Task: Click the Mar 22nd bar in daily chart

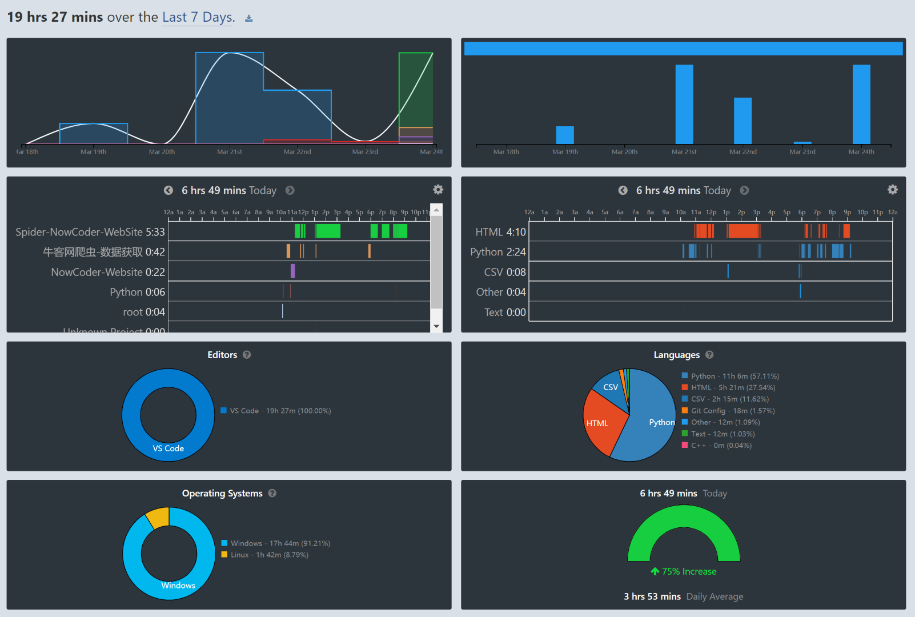Action: (743, 121)
